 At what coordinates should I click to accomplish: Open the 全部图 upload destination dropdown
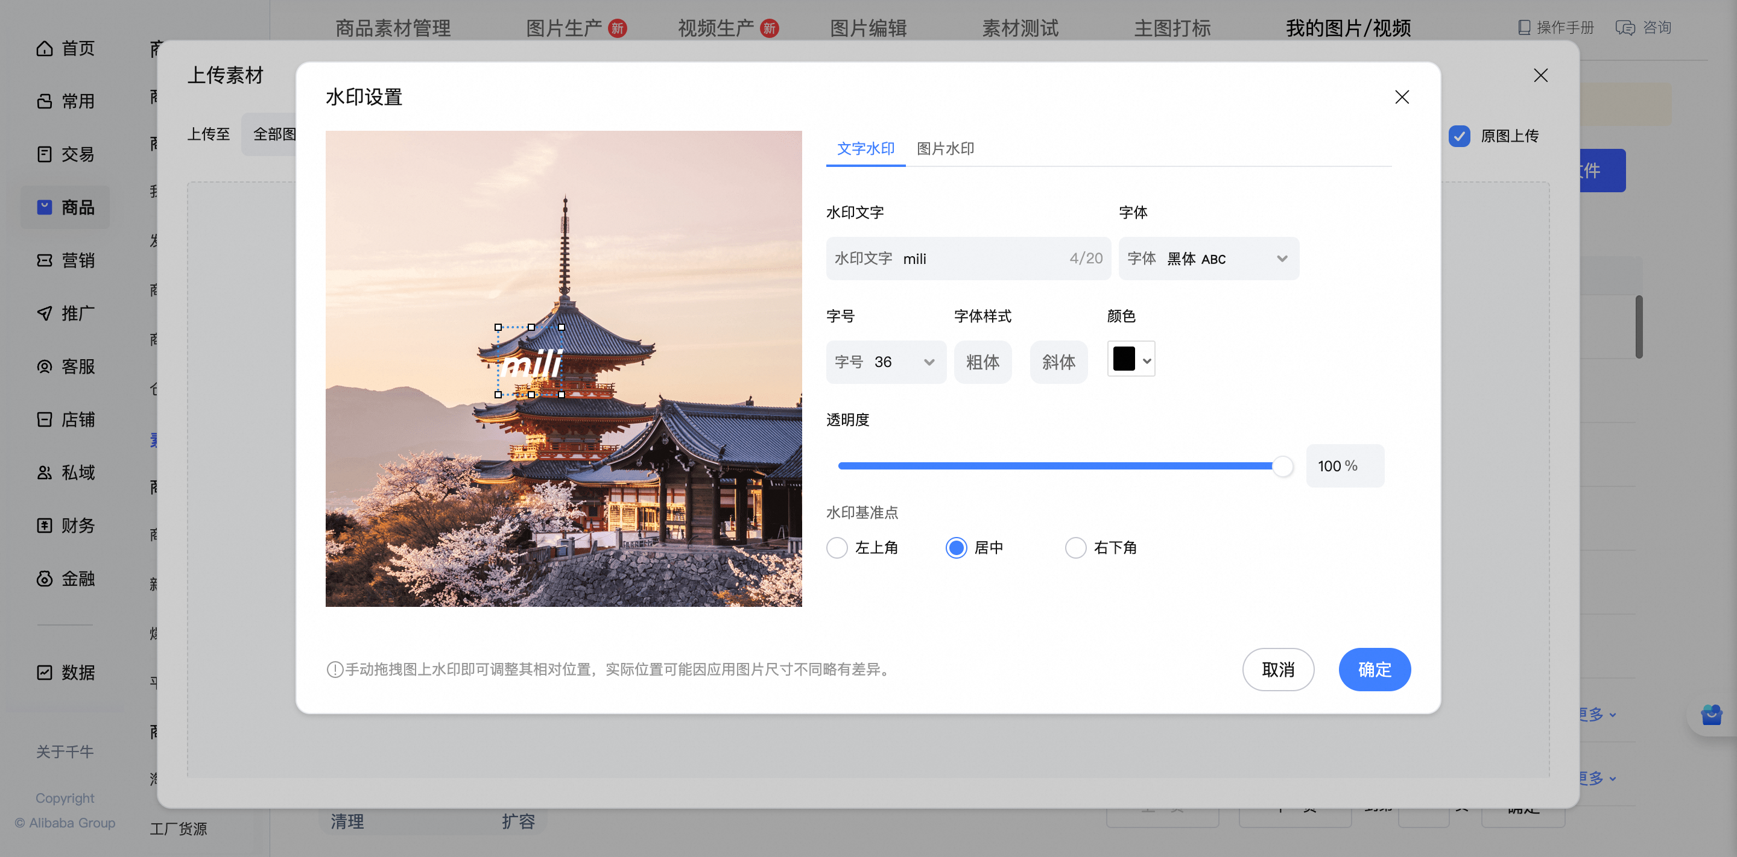[270, 135]
